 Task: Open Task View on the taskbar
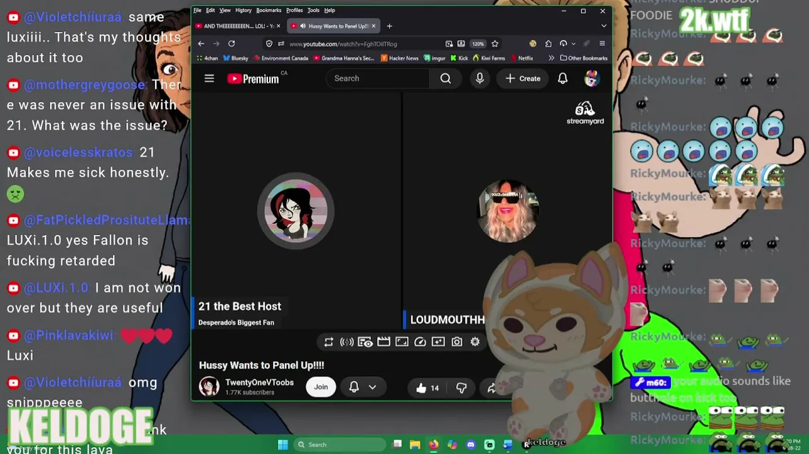tap(397, 445)
